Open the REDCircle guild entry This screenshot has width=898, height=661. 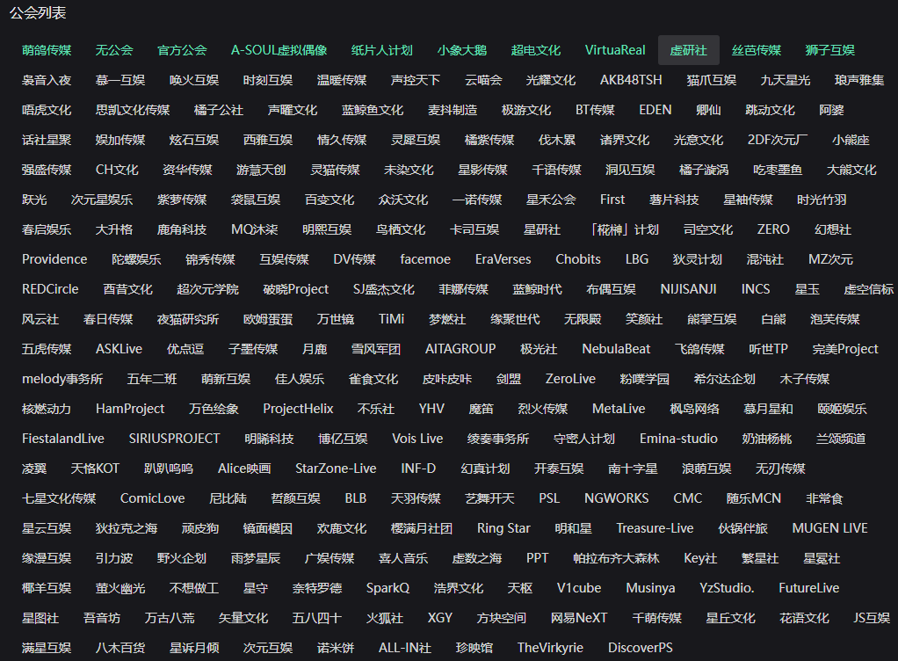click(x=50, y=289)
